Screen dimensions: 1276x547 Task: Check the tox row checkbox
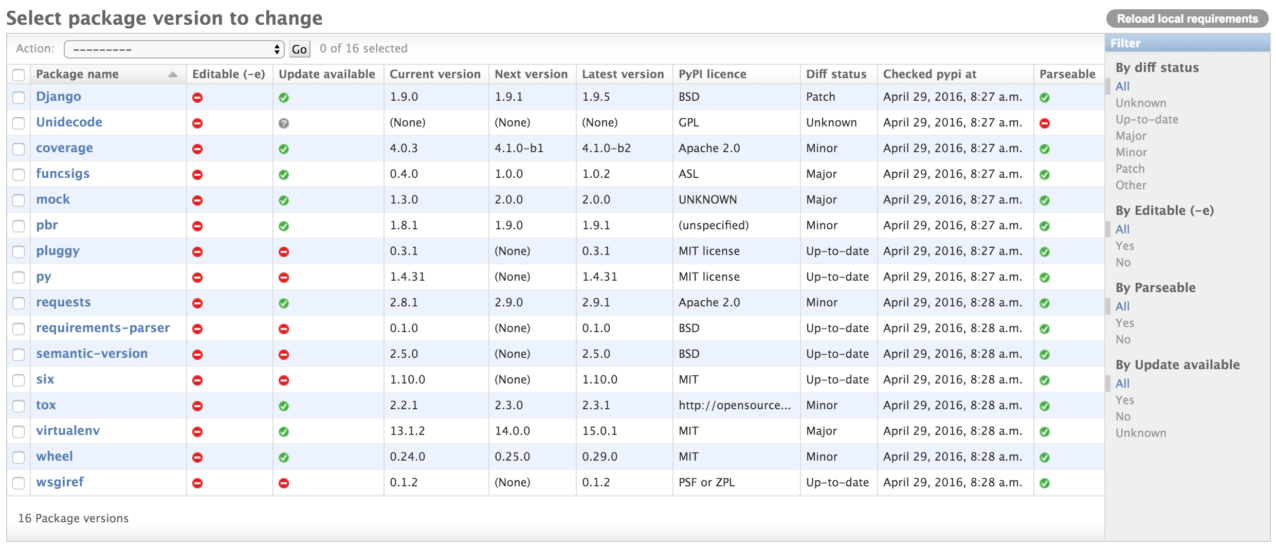coord(19,406)
